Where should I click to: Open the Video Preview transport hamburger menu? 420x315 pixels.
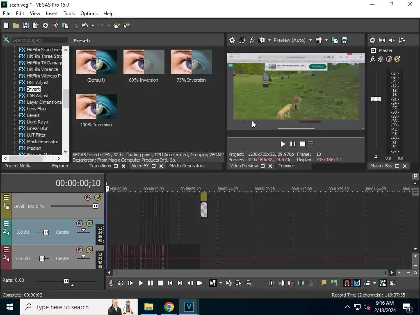[x=310, y=144]
